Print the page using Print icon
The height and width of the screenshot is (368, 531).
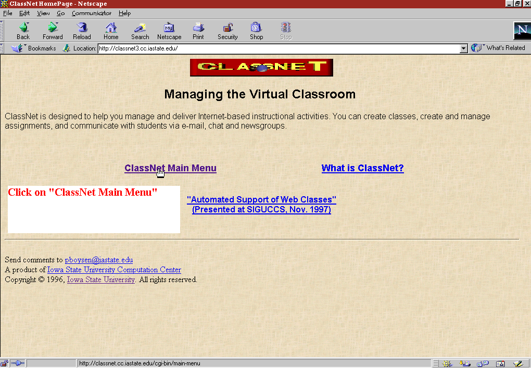(198, 31)
